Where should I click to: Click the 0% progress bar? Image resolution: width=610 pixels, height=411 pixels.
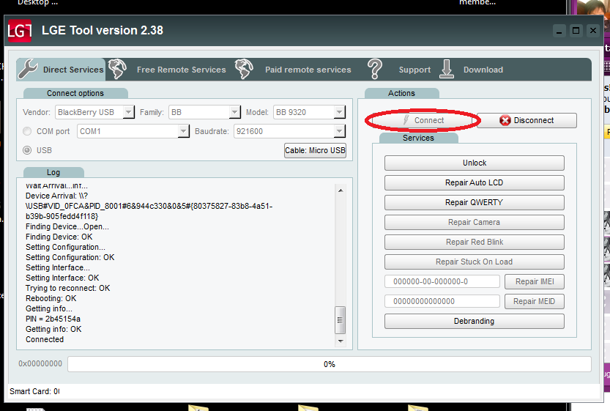329,364
